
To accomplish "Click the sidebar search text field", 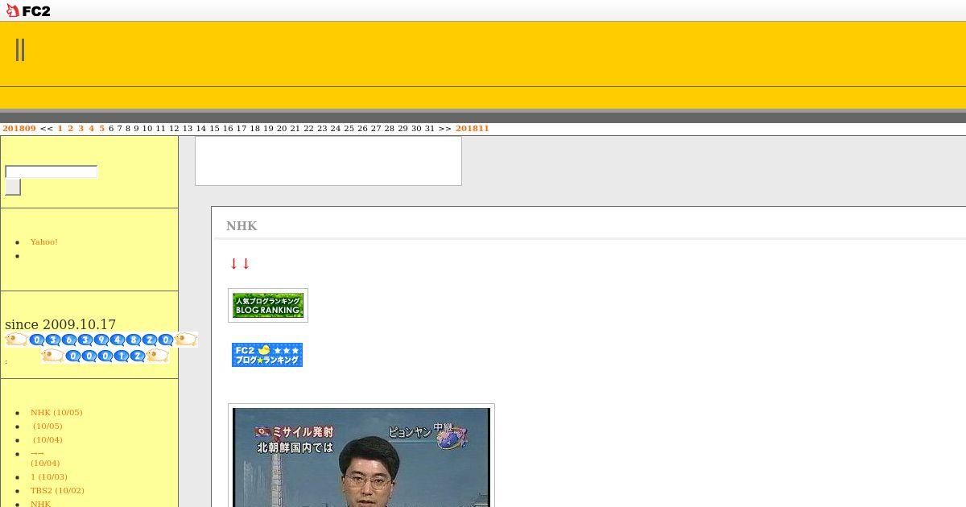I will click(52, 171).
